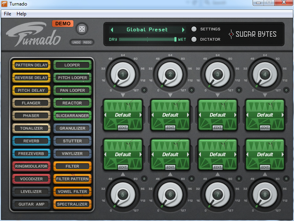The image size is (294, 221).
Task: Select the Vowel Filter effect
Action: pos(72,191)
